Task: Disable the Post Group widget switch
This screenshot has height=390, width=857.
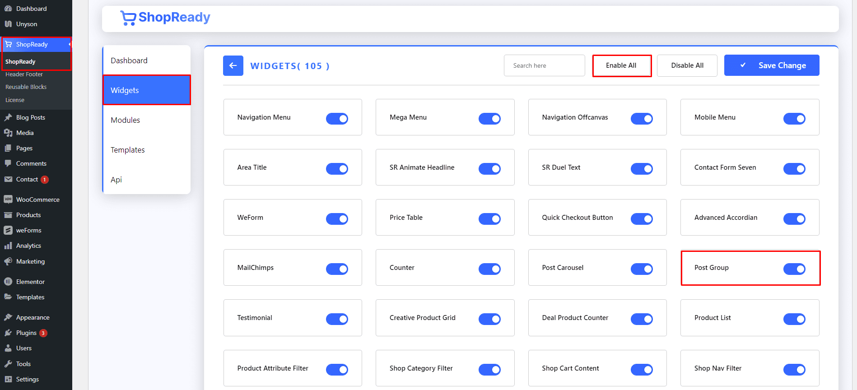Action: pyautogui.click(x=794, y=269)
